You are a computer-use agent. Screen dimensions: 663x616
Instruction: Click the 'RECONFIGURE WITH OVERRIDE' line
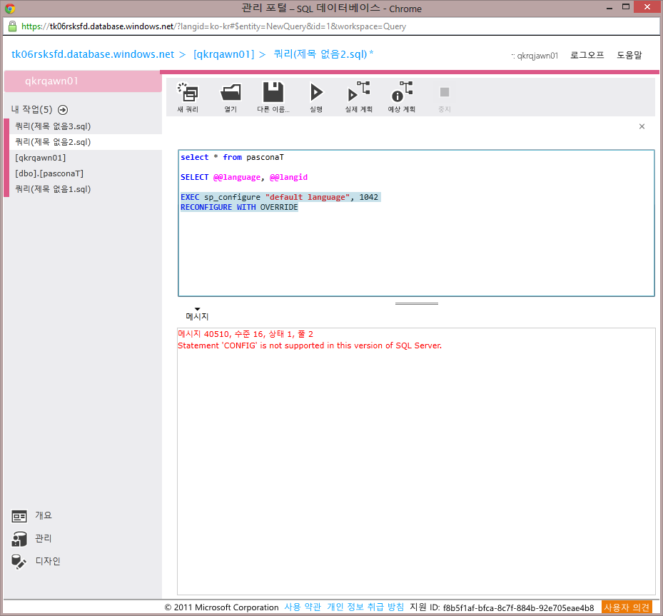click(x=239, y=207)
